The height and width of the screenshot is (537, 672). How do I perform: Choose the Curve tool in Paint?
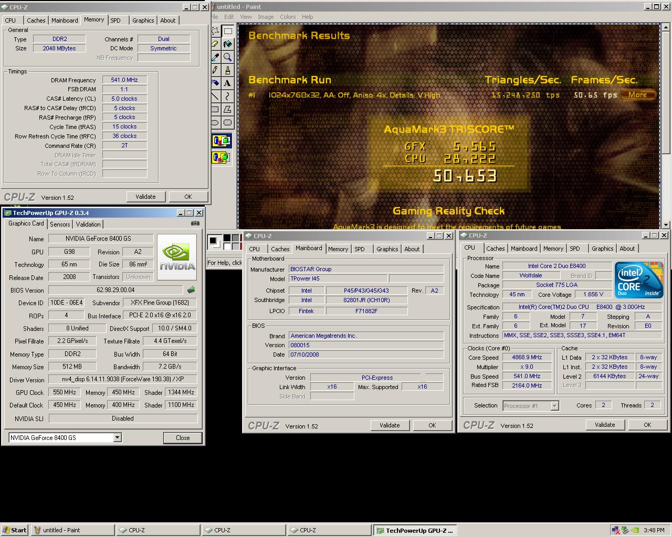pos(227,96)
